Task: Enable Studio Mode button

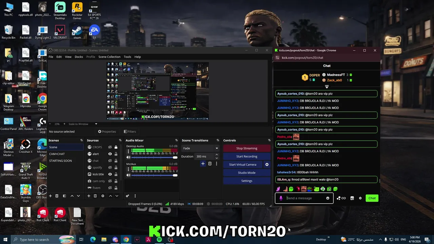Action: pyautogui.click(x=247, y=173)
